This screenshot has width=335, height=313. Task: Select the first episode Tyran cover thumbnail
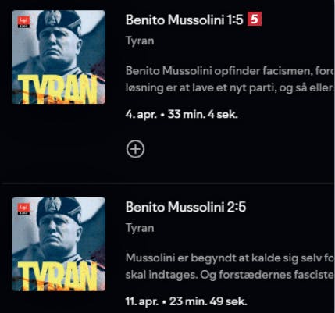(59, 57)
